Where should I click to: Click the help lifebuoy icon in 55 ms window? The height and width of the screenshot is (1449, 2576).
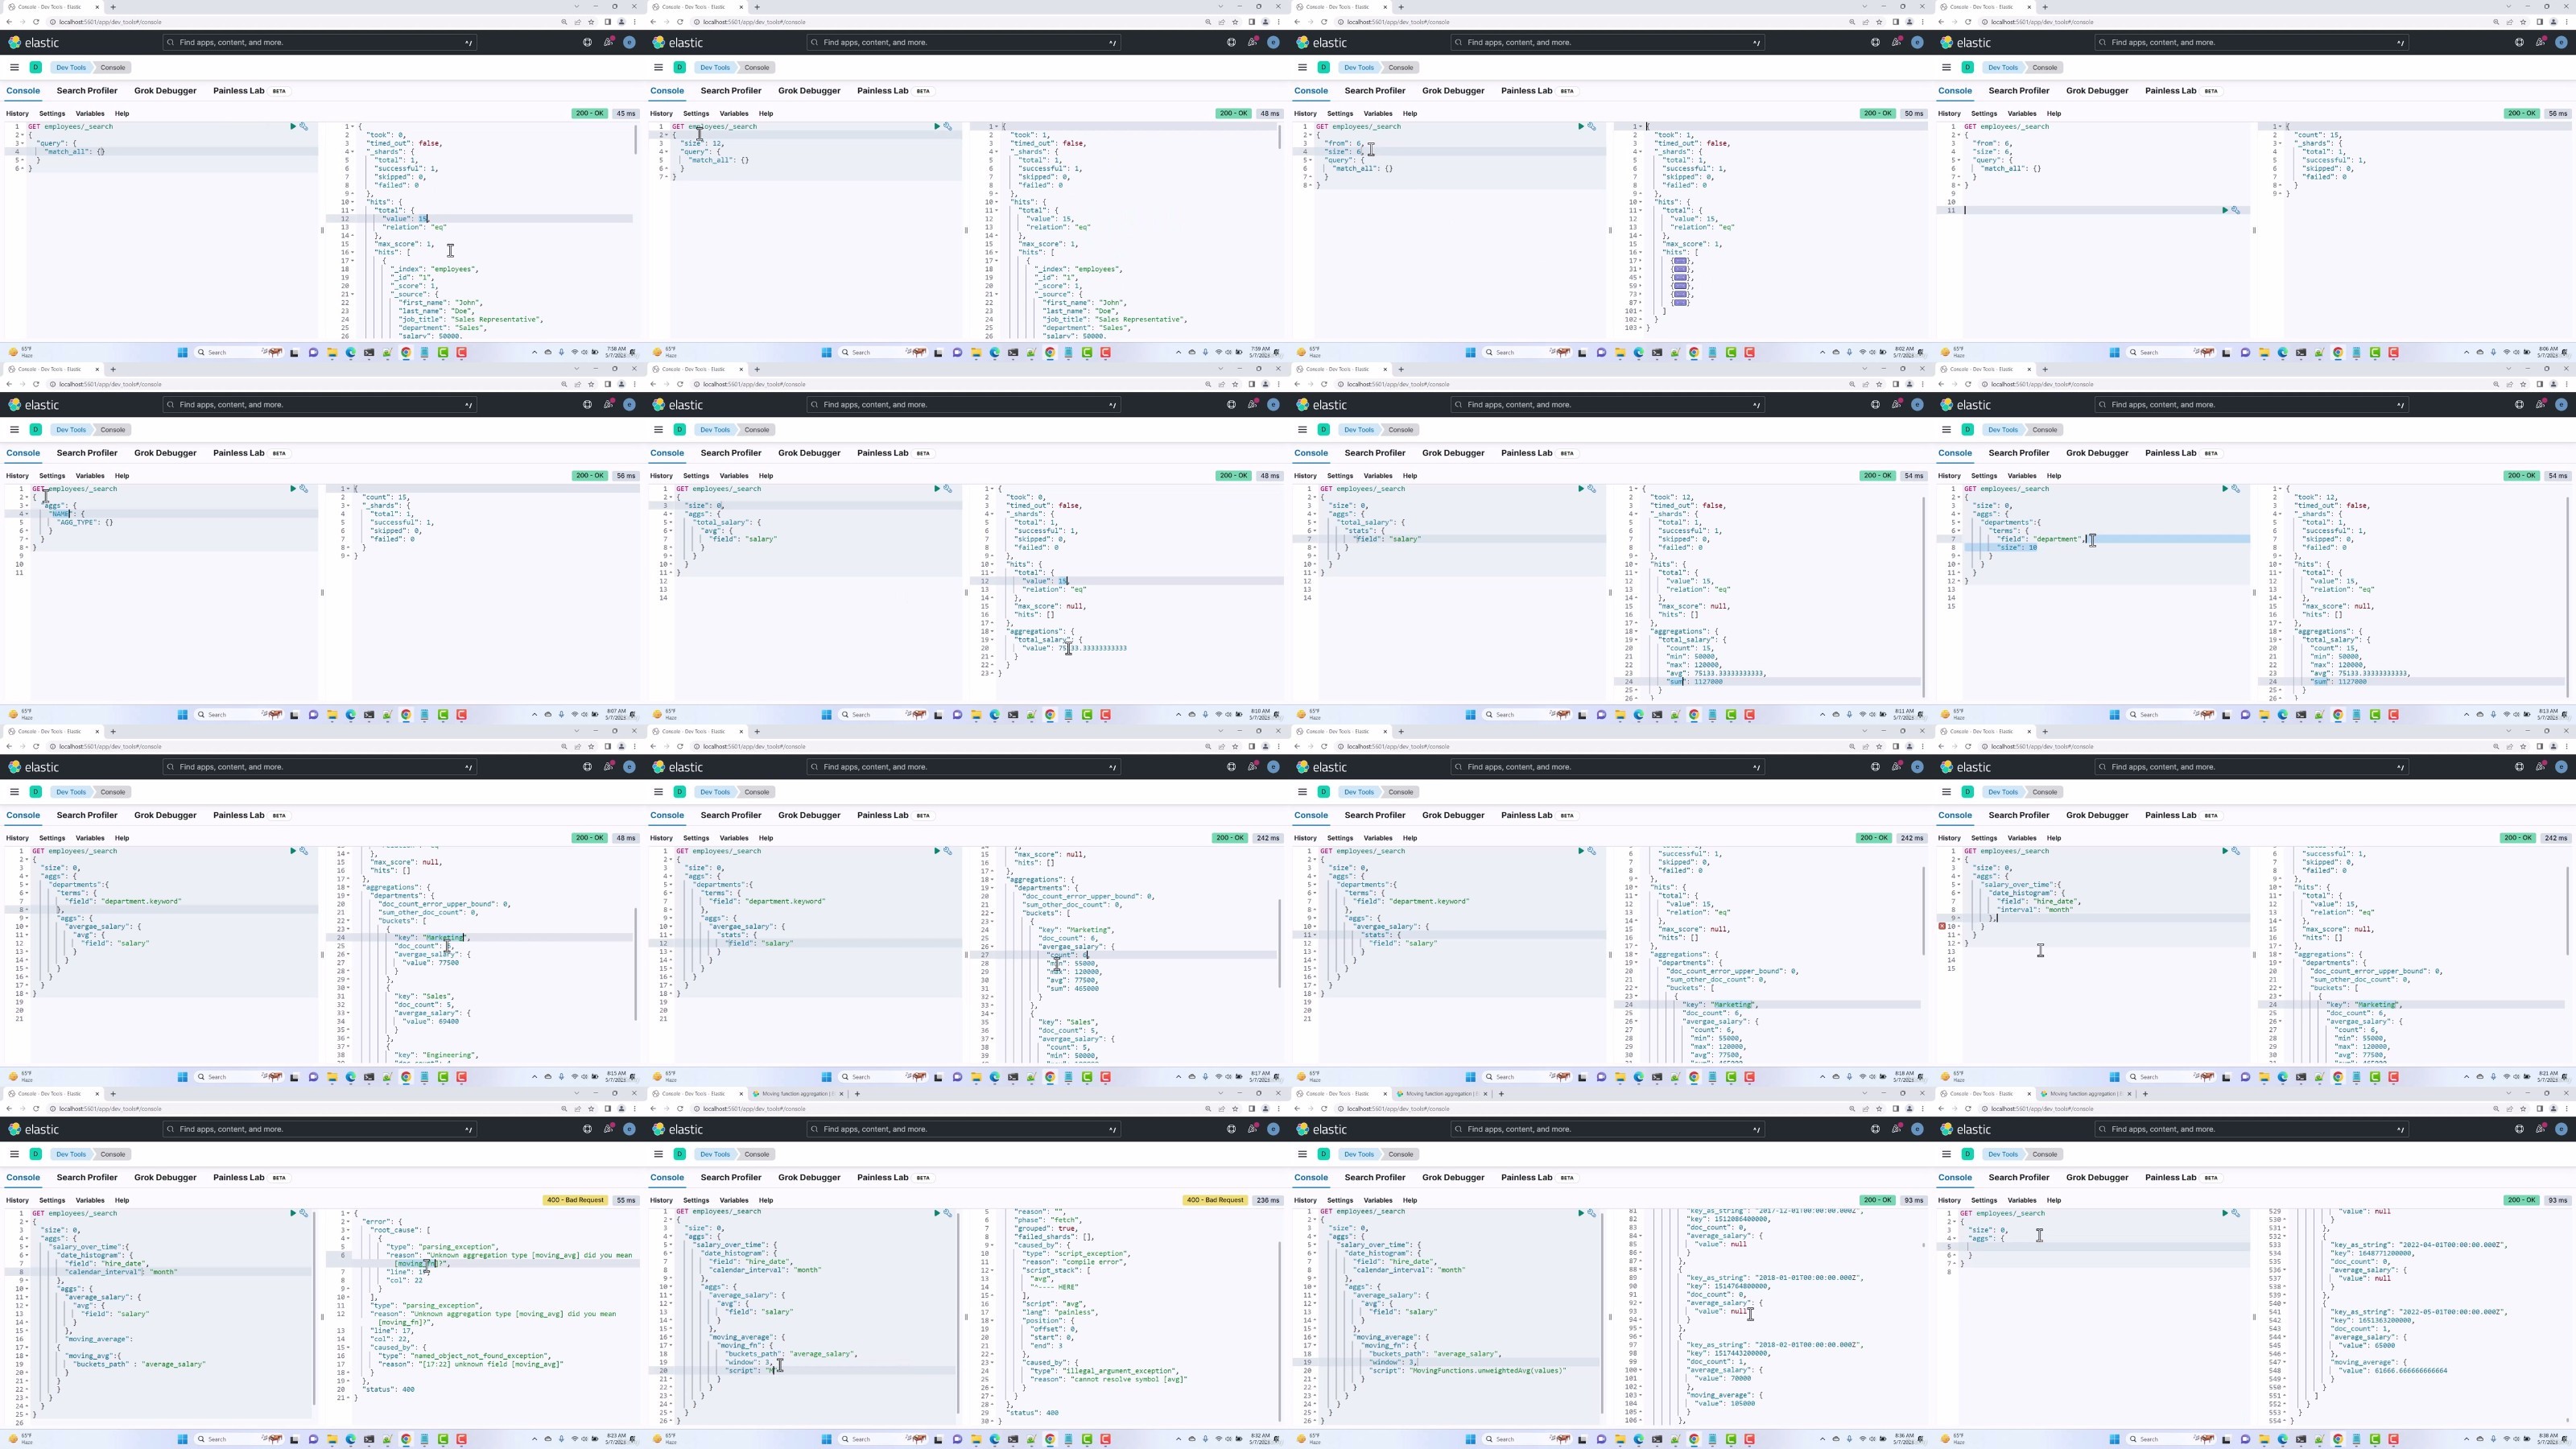(x=587, y=1130)
